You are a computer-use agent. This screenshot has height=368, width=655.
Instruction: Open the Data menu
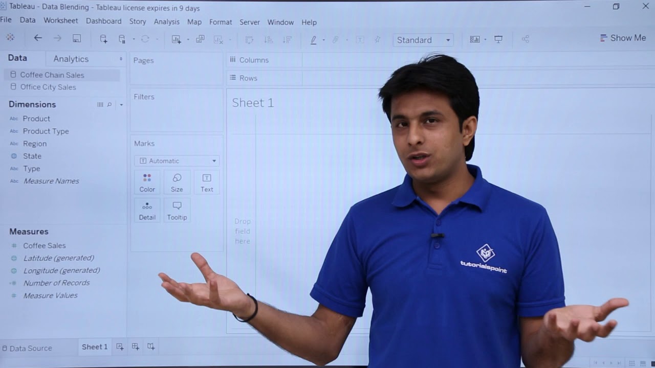28,20
